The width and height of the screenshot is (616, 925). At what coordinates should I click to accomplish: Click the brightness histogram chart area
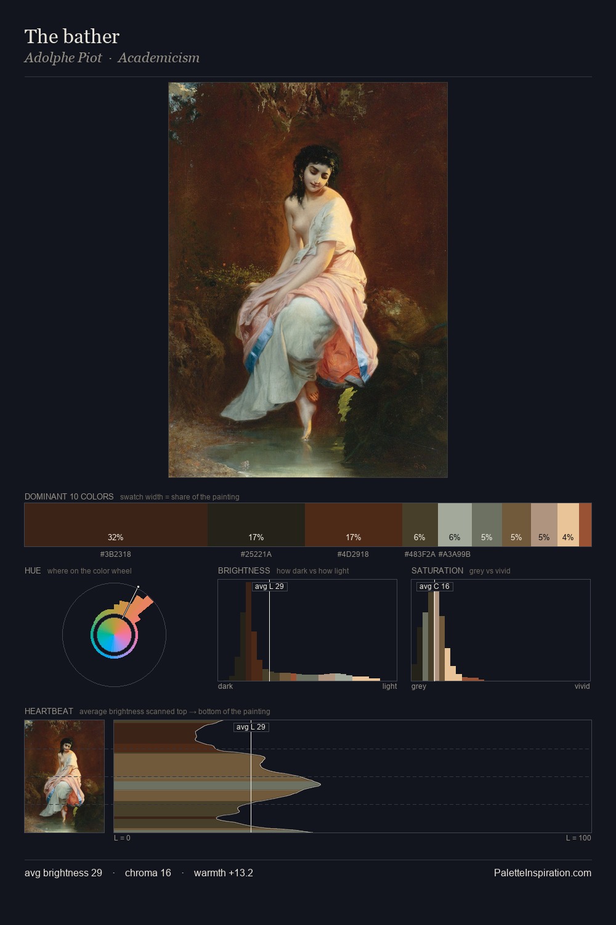point(307,630)
